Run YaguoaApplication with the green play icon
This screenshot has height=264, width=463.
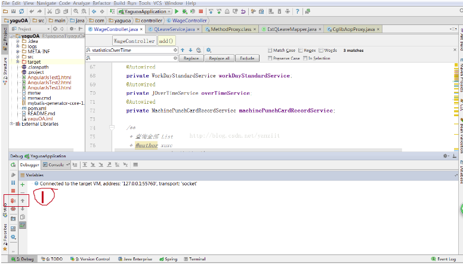[177, 11]
